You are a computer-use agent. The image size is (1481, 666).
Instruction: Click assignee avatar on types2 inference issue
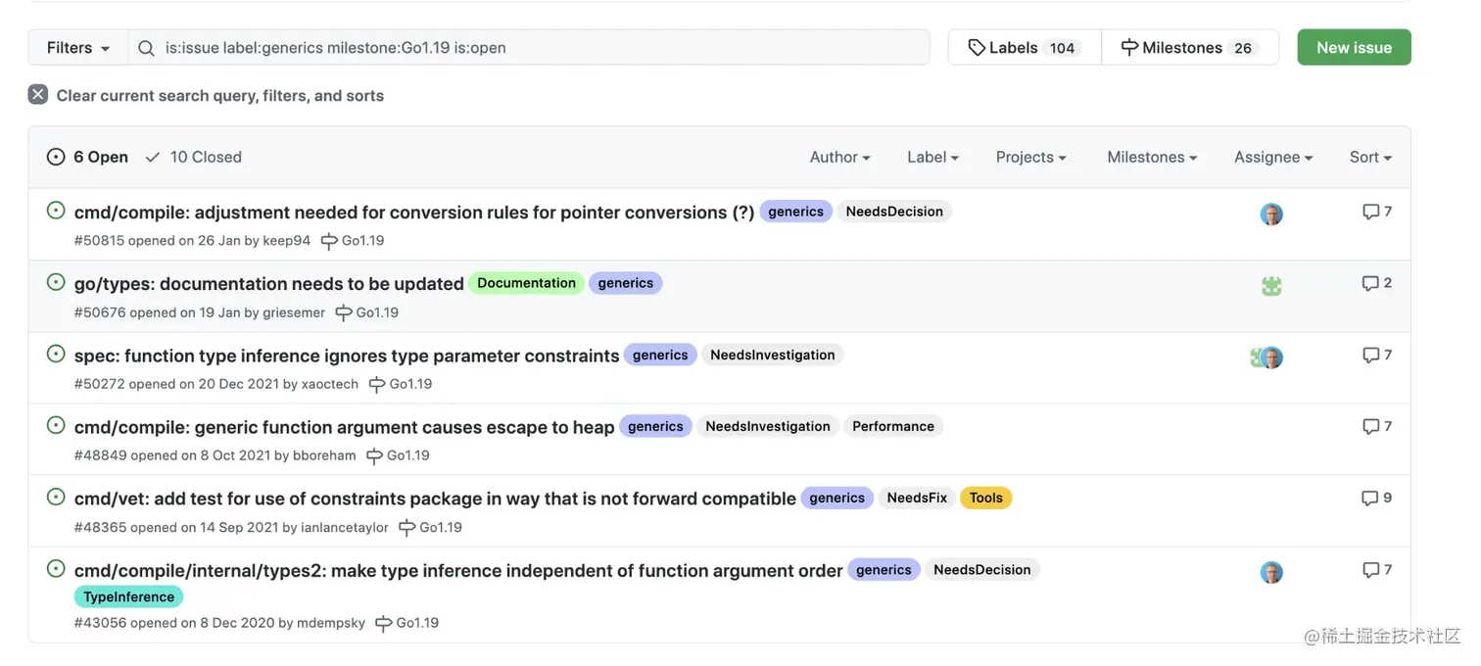pos(1271,573)
